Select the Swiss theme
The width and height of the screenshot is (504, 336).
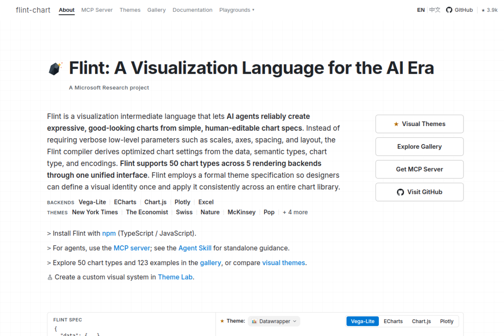(184, 212)
